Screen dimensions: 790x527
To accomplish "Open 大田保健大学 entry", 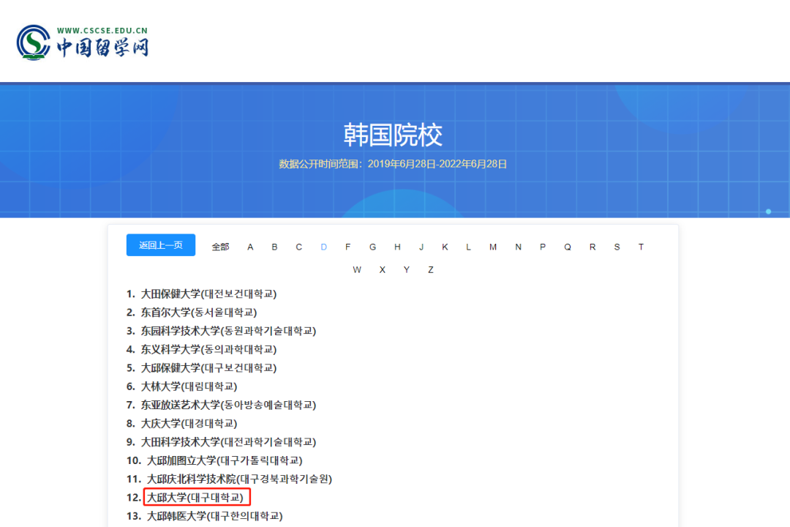I will pyautogui.click(x=208, y=294).
